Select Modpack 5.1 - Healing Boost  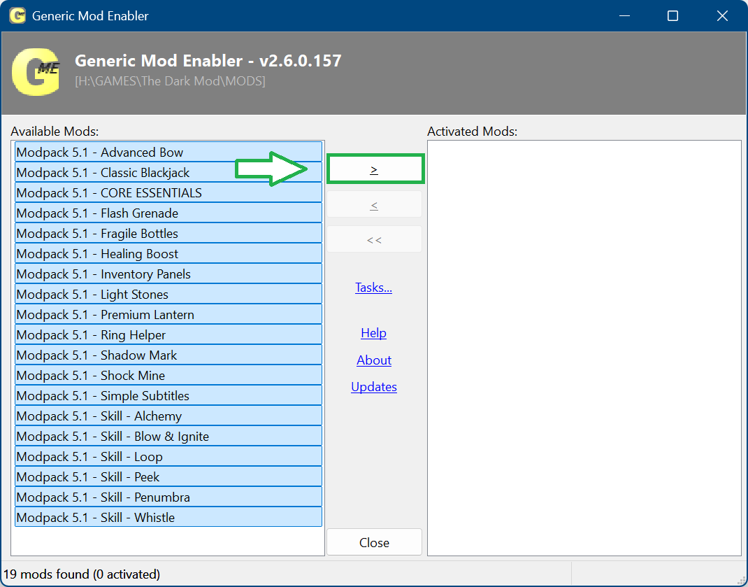(x=168, y=253)
